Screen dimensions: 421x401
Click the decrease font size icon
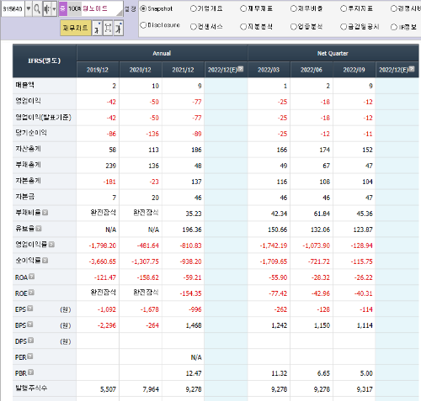coord(97,28)
